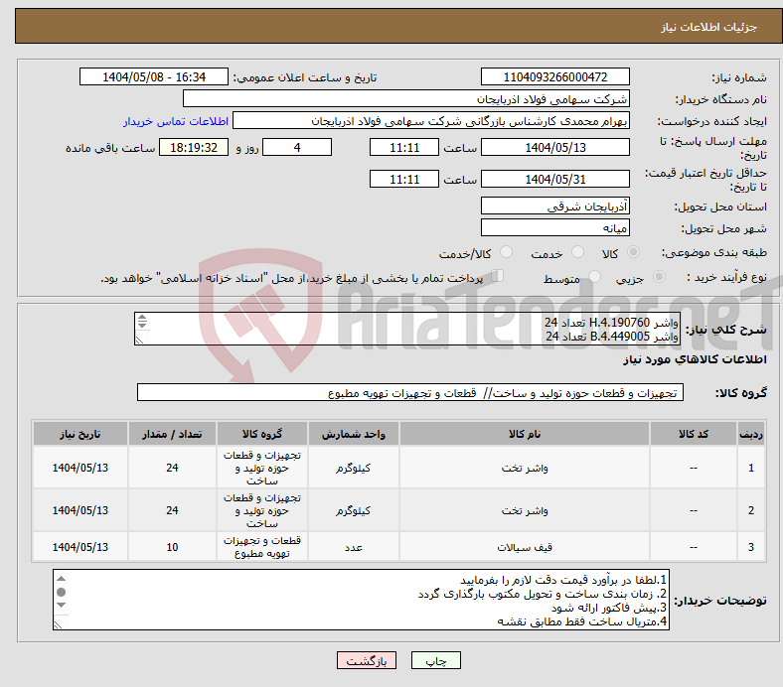Image resolution: width=783 pixels, height=687 pixels.
Task: Click the remaining days field showing 4
Action: 297,147
